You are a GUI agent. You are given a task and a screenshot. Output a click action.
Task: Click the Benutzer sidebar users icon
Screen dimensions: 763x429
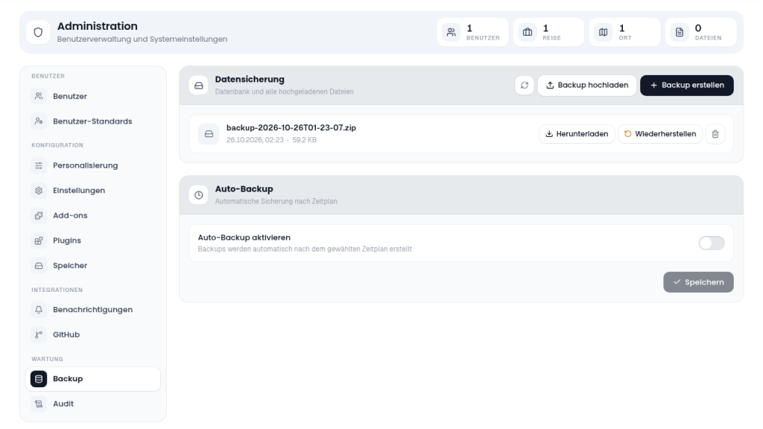(39, 96)
